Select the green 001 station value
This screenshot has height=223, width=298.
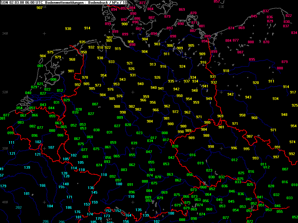pyautogui.click(x=40, y=66)
